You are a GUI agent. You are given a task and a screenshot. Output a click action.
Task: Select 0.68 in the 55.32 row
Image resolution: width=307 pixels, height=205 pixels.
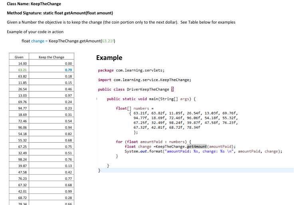51,140
